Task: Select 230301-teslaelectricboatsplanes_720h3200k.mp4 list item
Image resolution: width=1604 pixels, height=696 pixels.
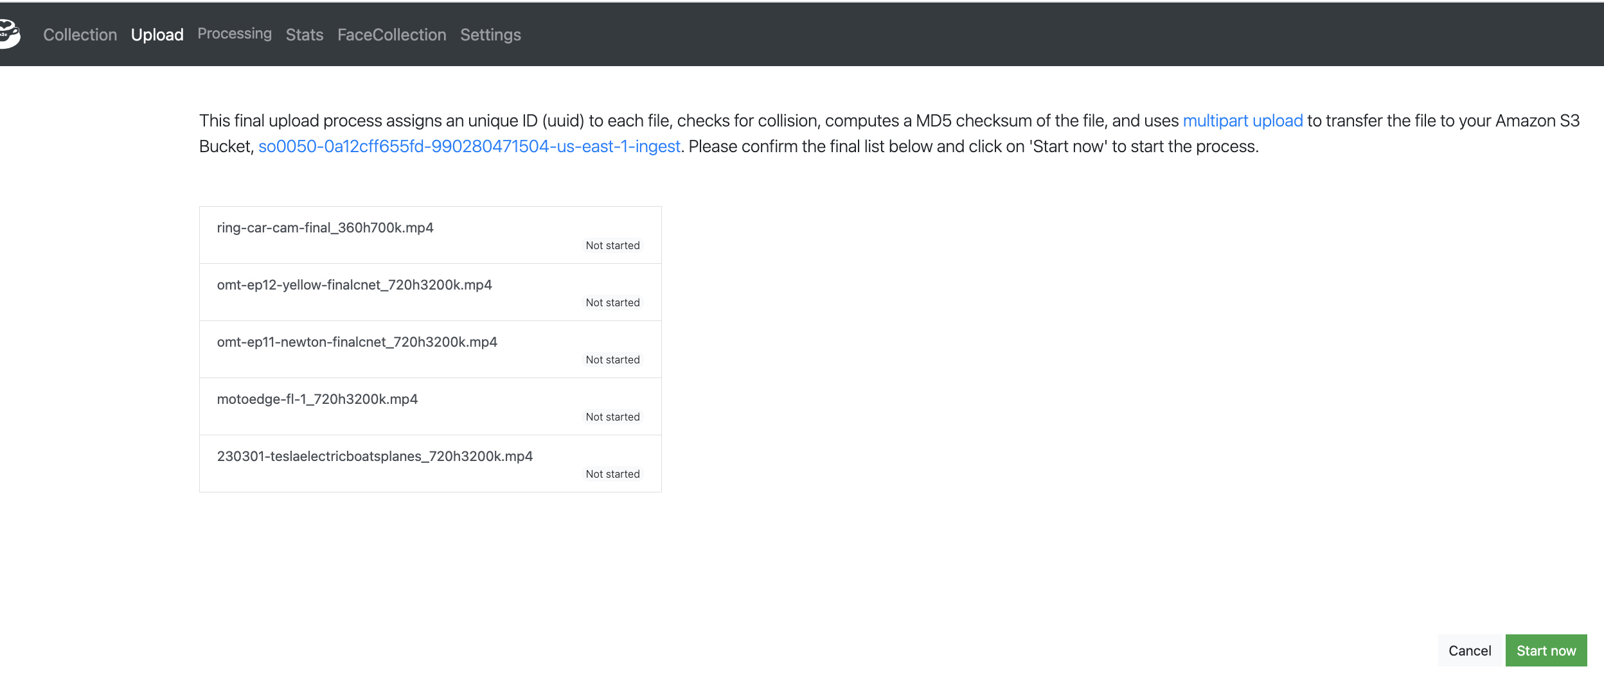Action: pyautogui.click(x=375, y=457)
